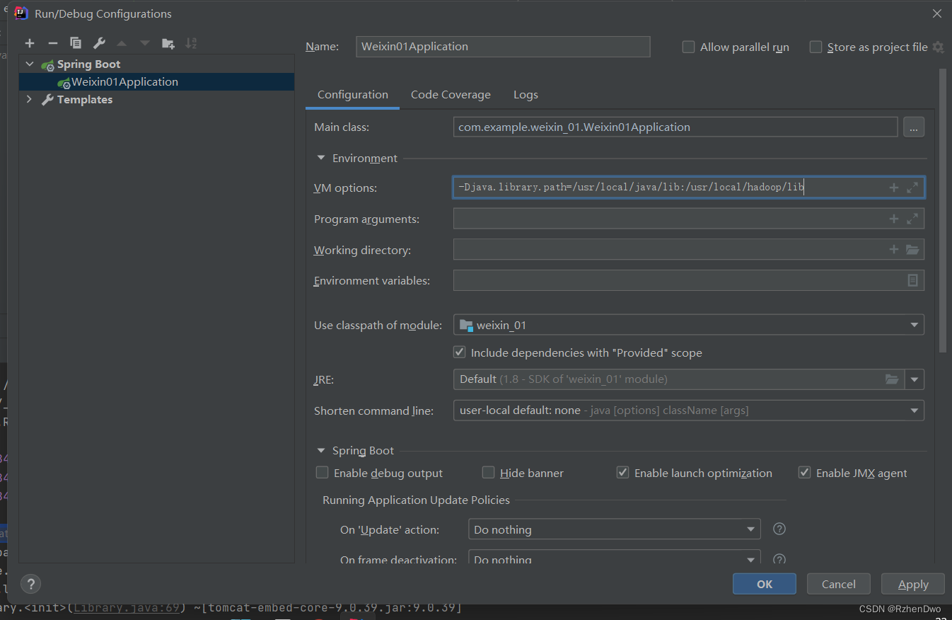
Task: Open the Shorten command line dropdown
Action: pos(915,410)
